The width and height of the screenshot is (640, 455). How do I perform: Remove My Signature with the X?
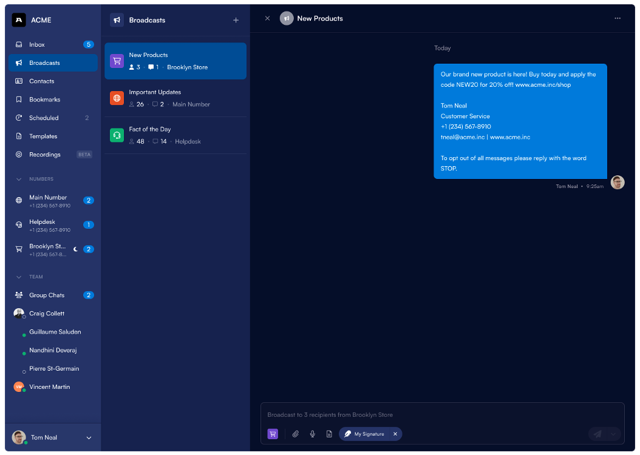point(395,434)
